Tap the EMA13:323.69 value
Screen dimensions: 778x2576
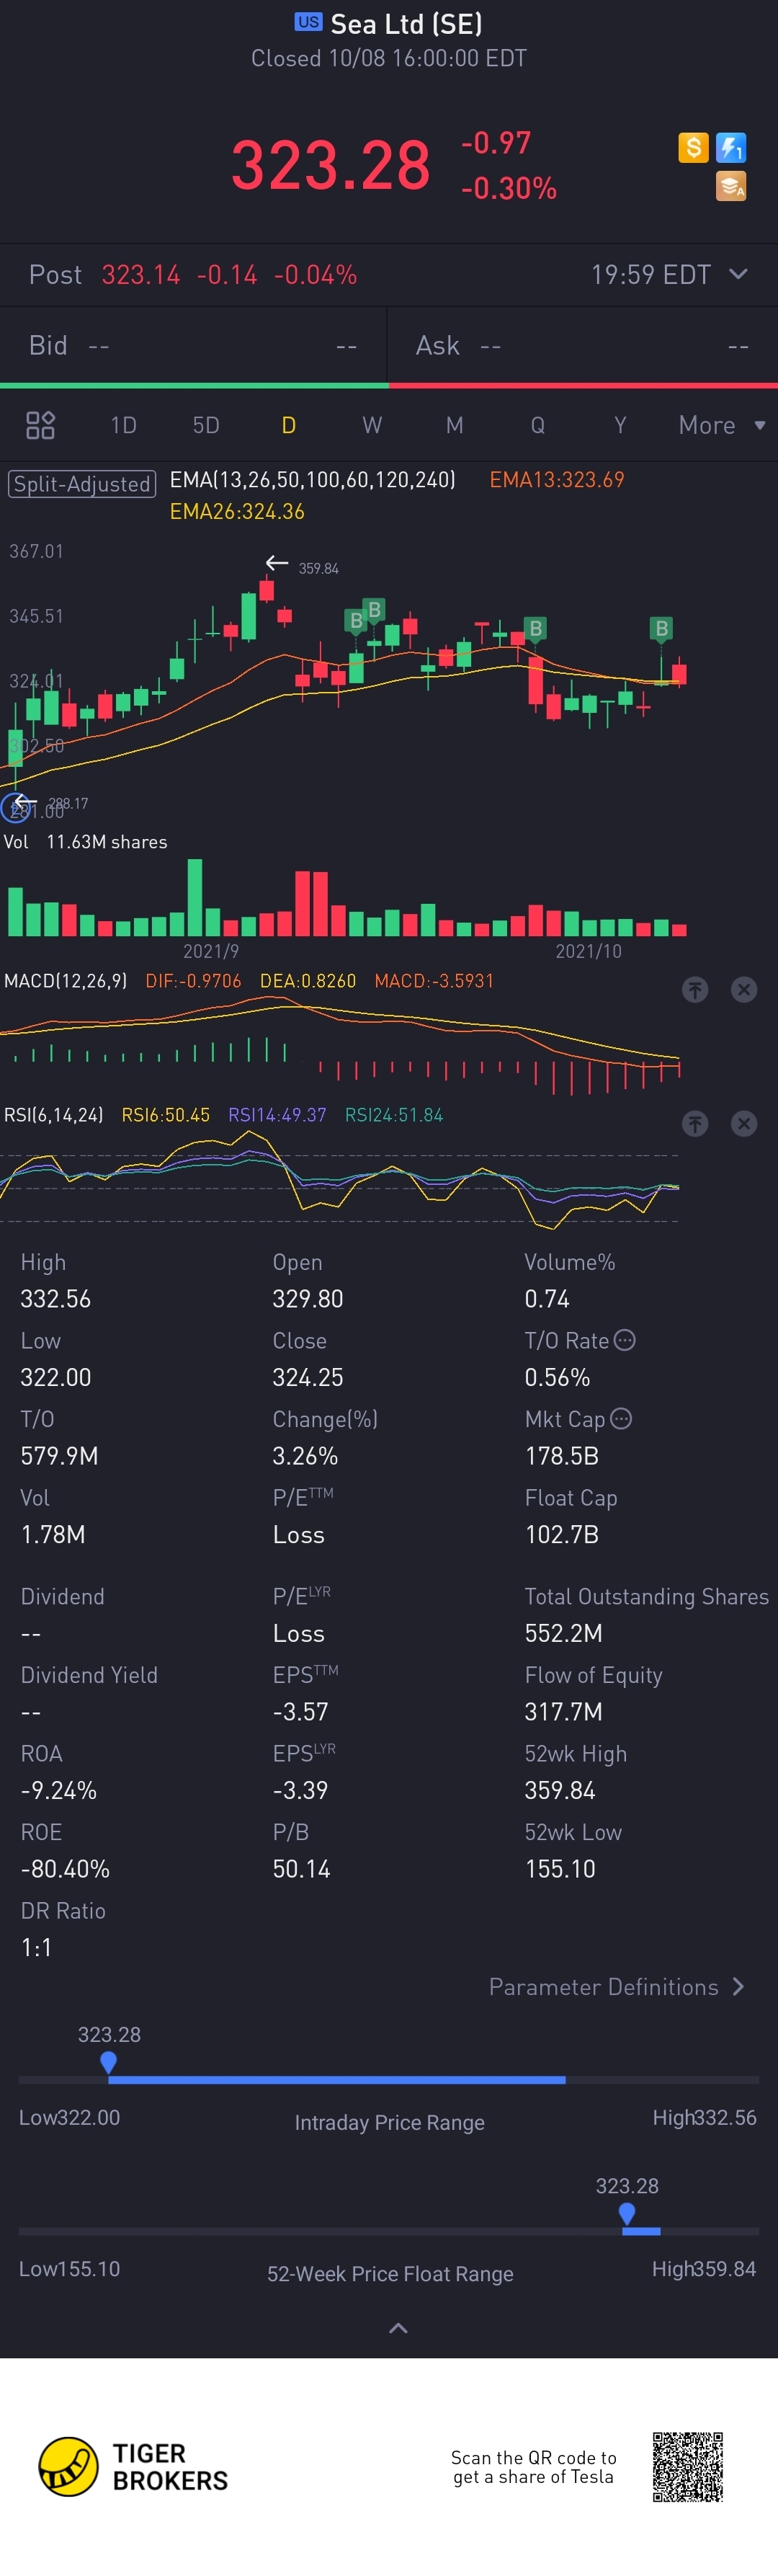click(x=557, y=480)
